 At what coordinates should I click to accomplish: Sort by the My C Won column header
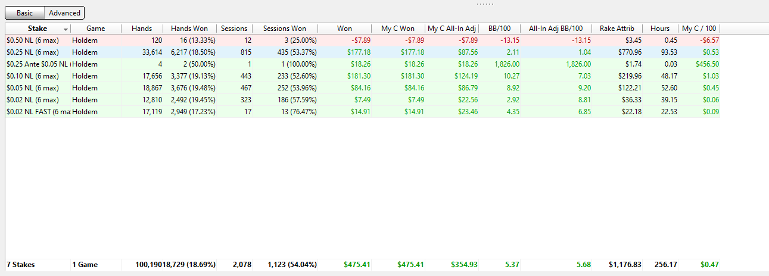(x=398, y=29)
